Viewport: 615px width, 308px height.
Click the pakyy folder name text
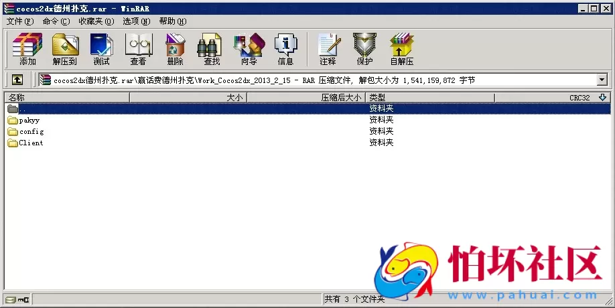tap(29, 121)
